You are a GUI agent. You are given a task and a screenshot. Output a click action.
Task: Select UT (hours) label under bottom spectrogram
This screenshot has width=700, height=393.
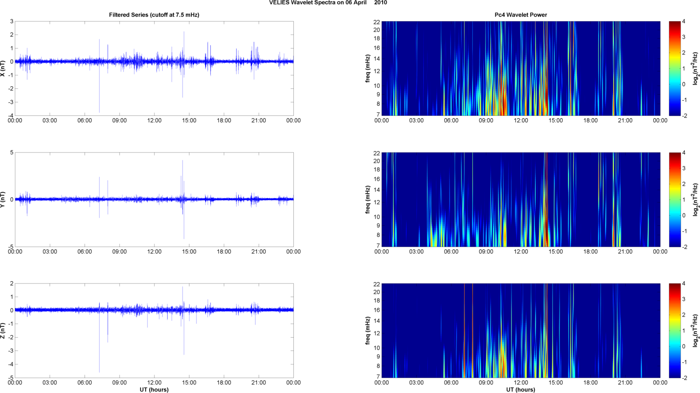coord(521,390)
